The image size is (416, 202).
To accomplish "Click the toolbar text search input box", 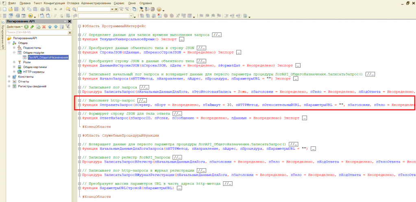I will point(94,9).
